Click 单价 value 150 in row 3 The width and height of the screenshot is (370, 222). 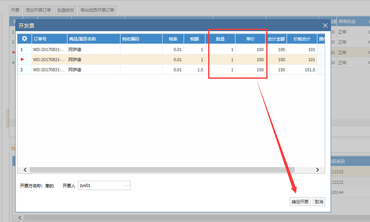(x=260, y=70)
